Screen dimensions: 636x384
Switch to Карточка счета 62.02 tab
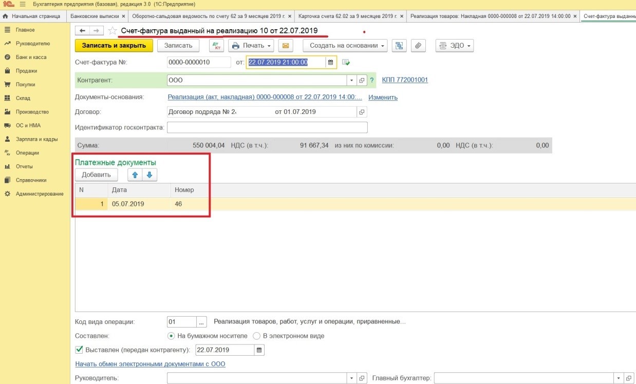(x=347, y=16)
